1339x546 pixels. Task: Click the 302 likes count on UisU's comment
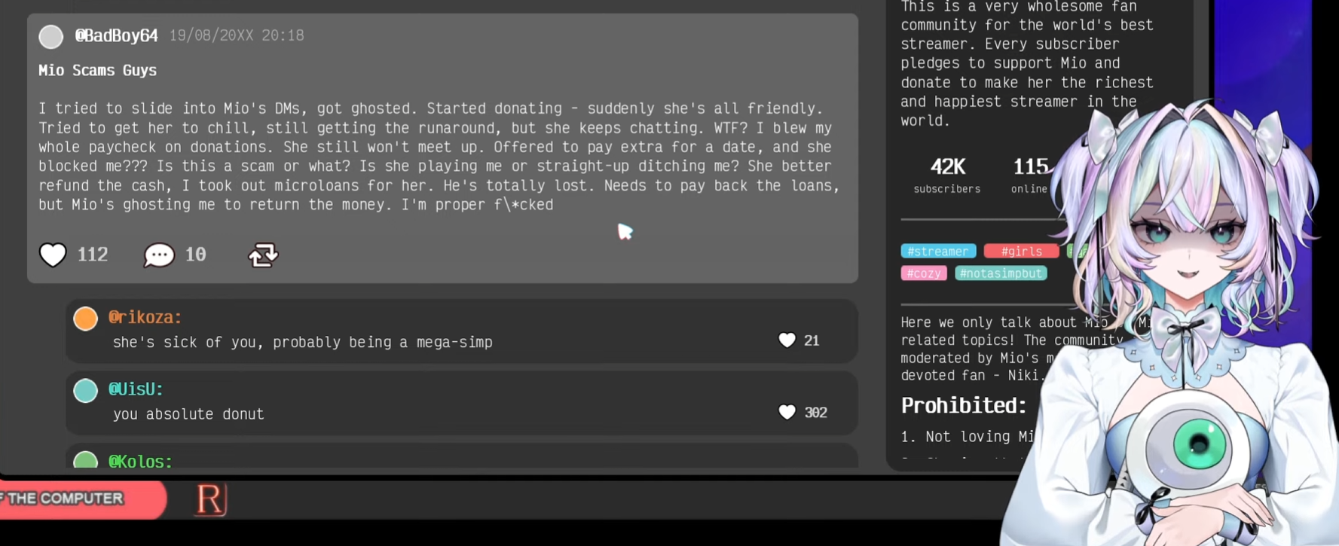816,412
